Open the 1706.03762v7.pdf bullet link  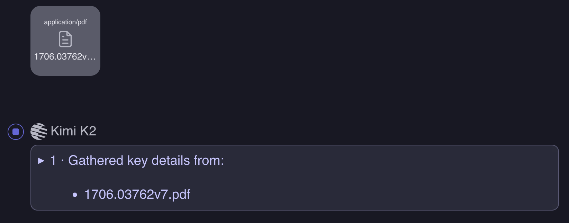137,195
